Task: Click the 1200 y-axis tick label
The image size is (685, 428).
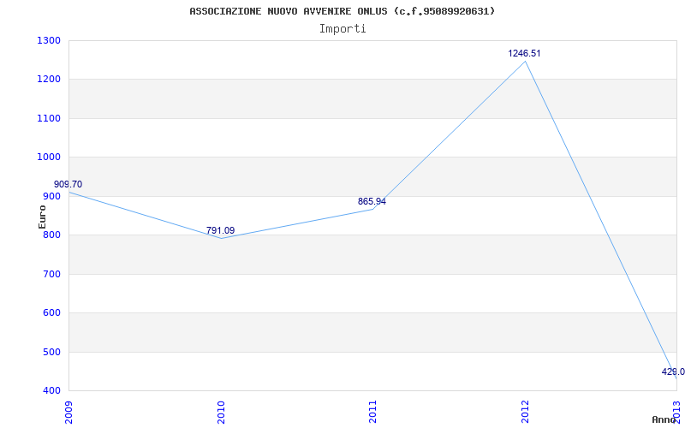Action: click(x=49, y=80)
